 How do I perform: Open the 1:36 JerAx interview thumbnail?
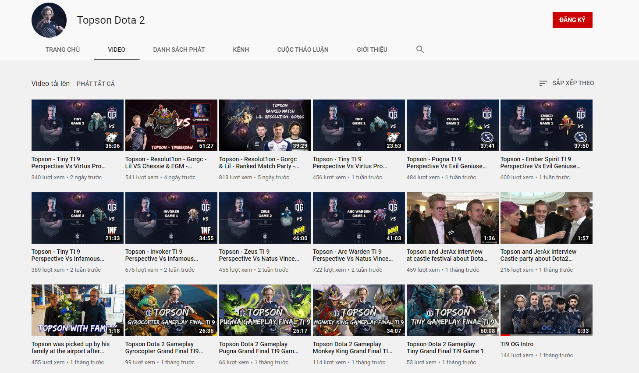tap(453, 218)
